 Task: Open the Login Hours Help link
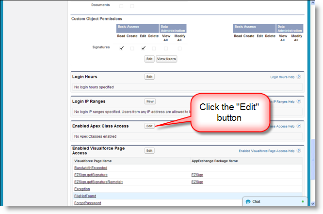click(x=282, y=77)
